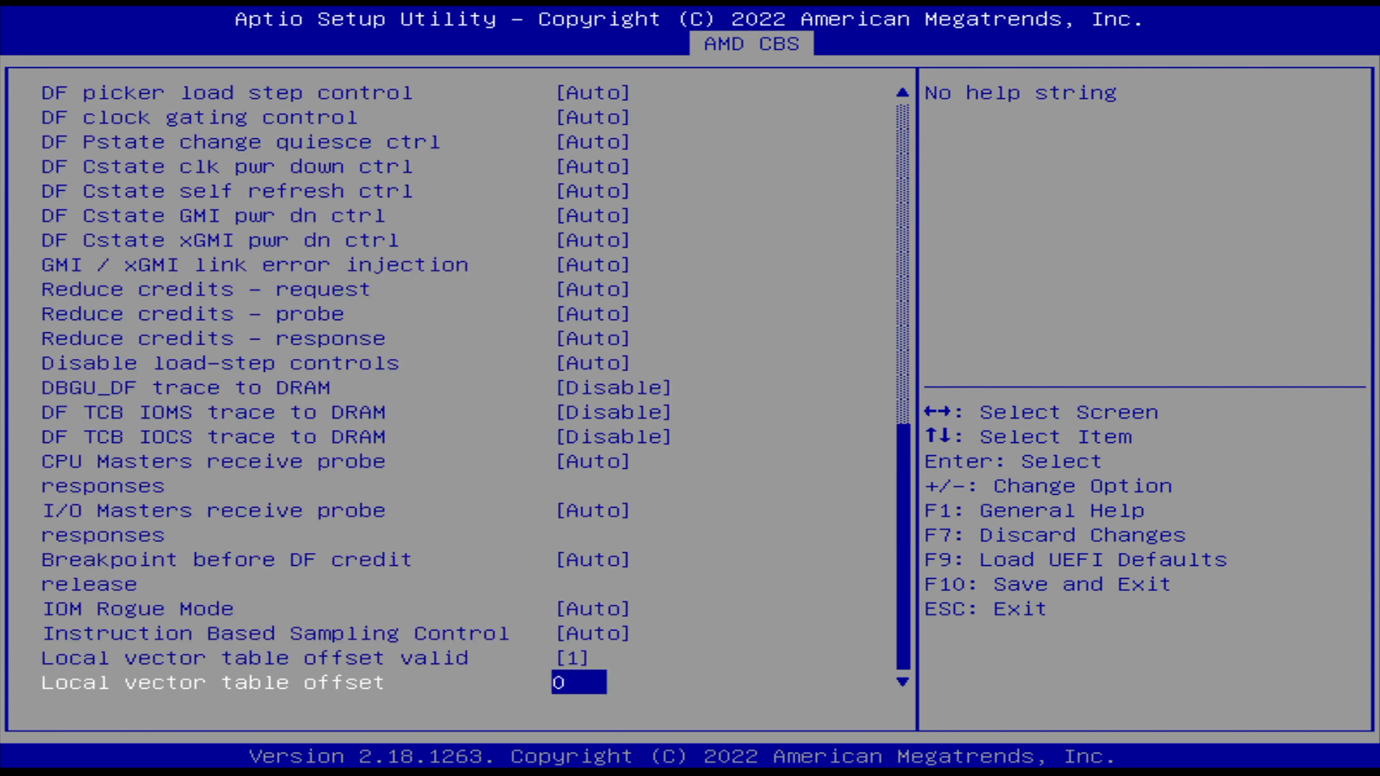Open DF picker load step control value
The image size is (1380, 776).
[593, 93]
